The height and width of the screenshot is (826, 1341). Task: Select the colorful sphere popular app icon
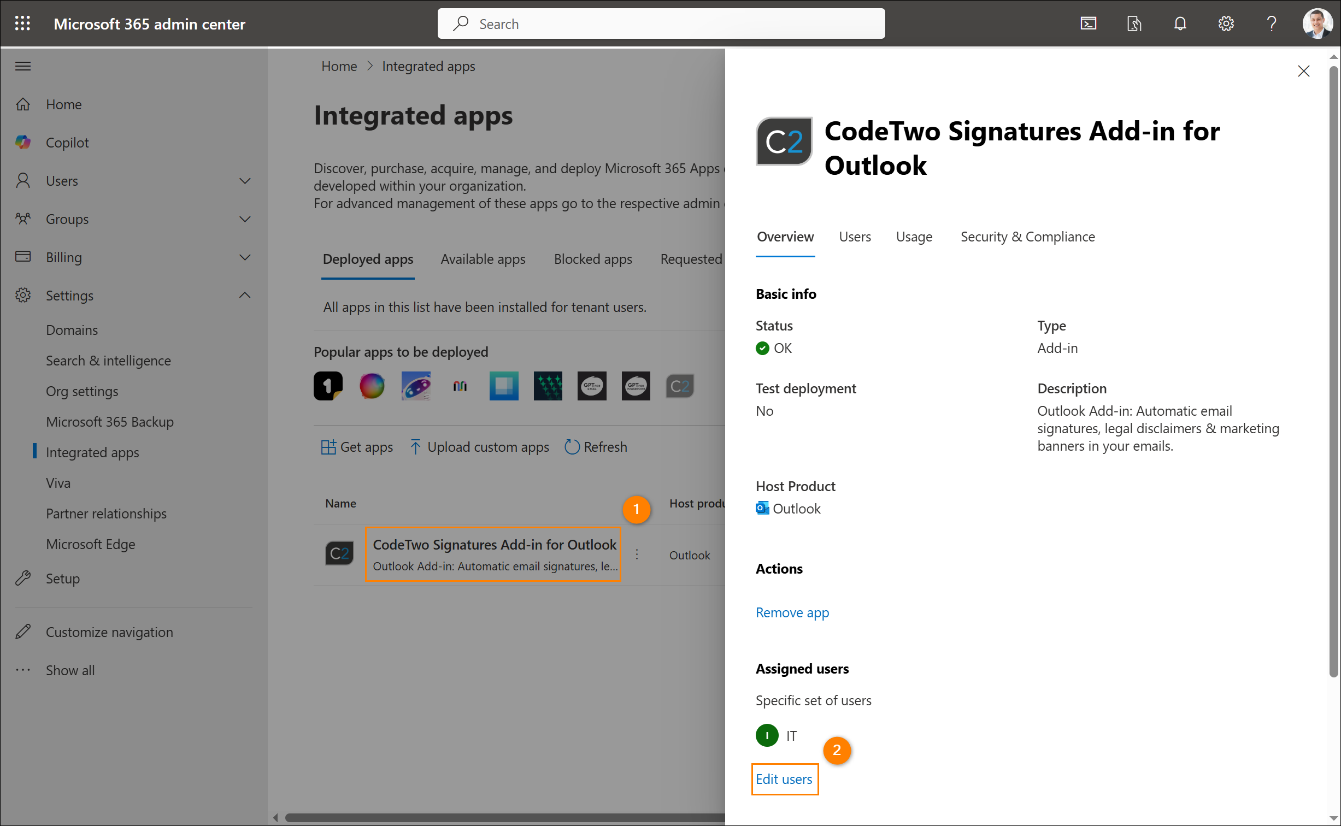pyautogui.click(x=372, y=386)
